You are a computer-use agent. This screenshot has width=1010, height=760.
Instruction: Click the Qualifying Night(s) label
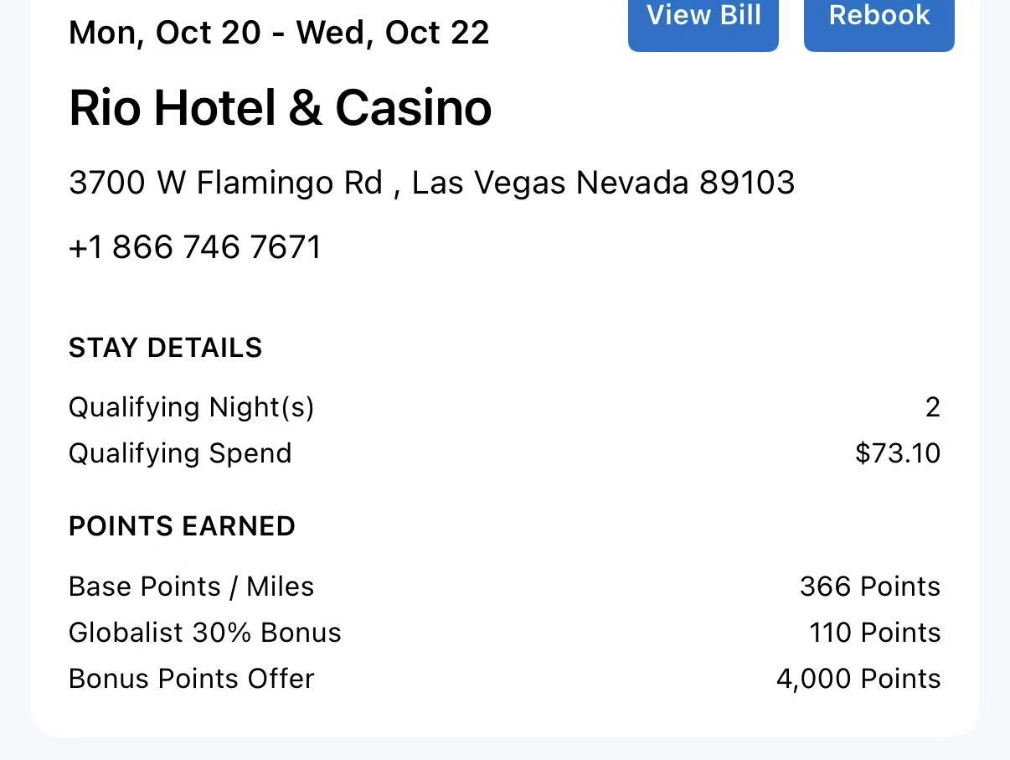tap(191, 407)
